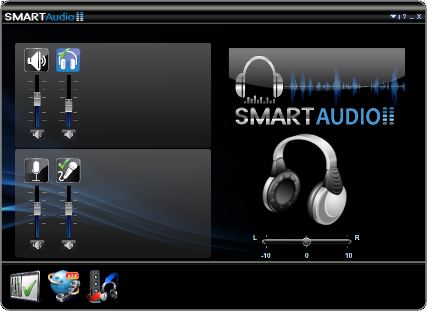Screen dimensions: 427x311
Task: Click the internal microphone level slider handle
Action: [x=37, y=209]
